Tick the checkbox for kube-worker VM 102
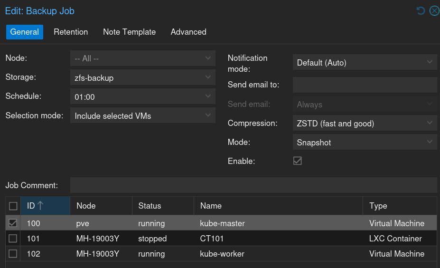The image size is (440, 268). click(x=13, y=254)
